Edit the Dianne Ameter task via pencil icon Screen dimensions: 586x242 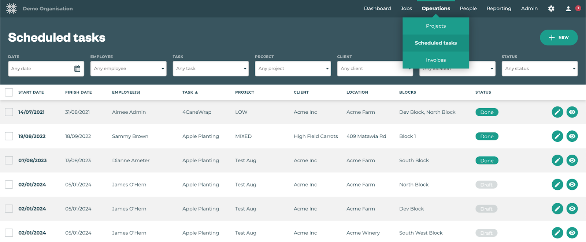pyautogui.click(x=557, y=160)
